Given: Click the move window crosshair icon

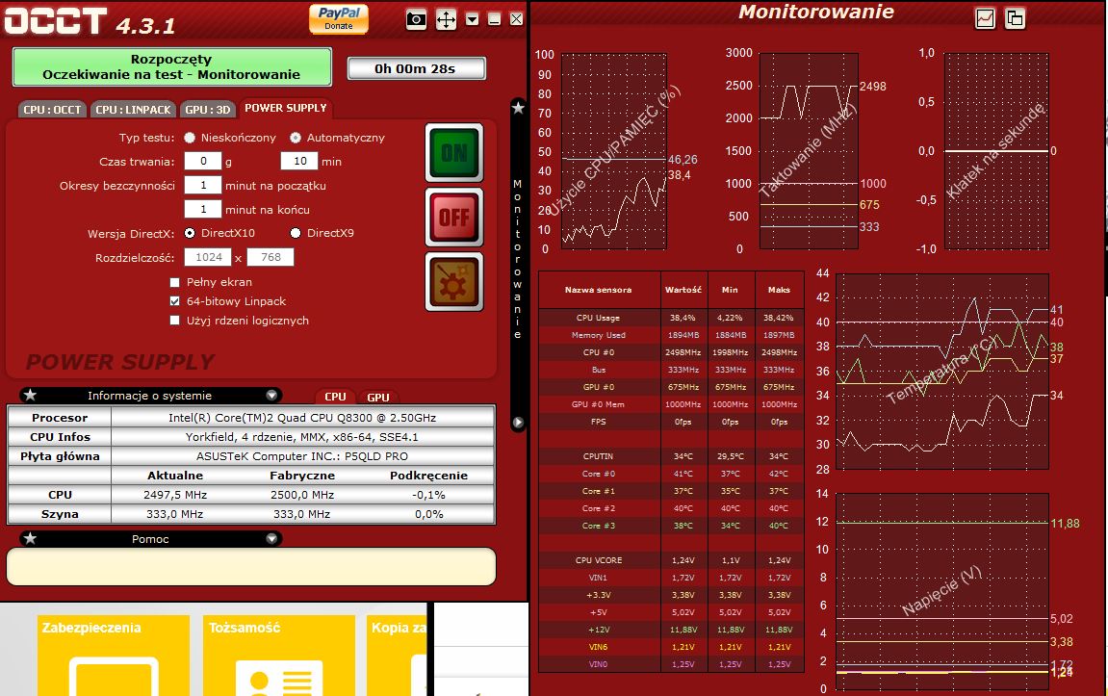Looking at the screenshot, I should (446, 19).
